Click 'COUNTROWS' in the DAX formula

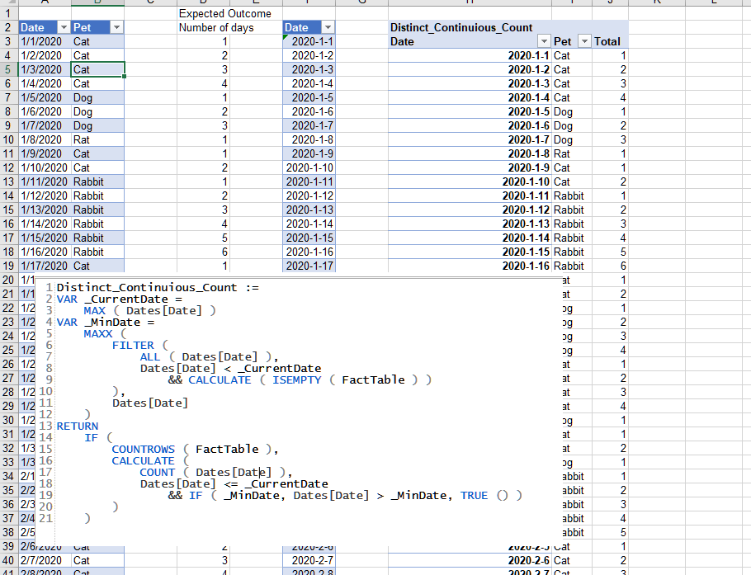[x=144, y=449]
